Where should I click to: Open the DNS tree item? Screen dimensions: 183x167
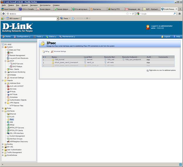[11, 53]
